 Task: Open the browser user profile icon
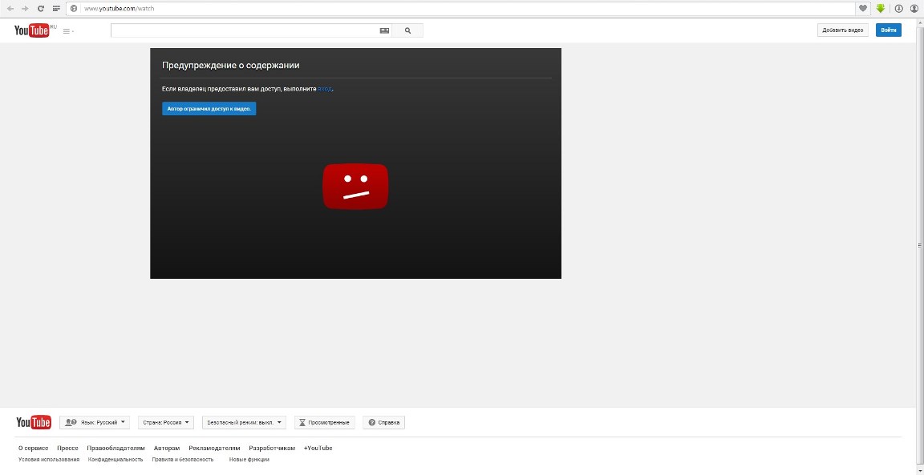[914, 9]
